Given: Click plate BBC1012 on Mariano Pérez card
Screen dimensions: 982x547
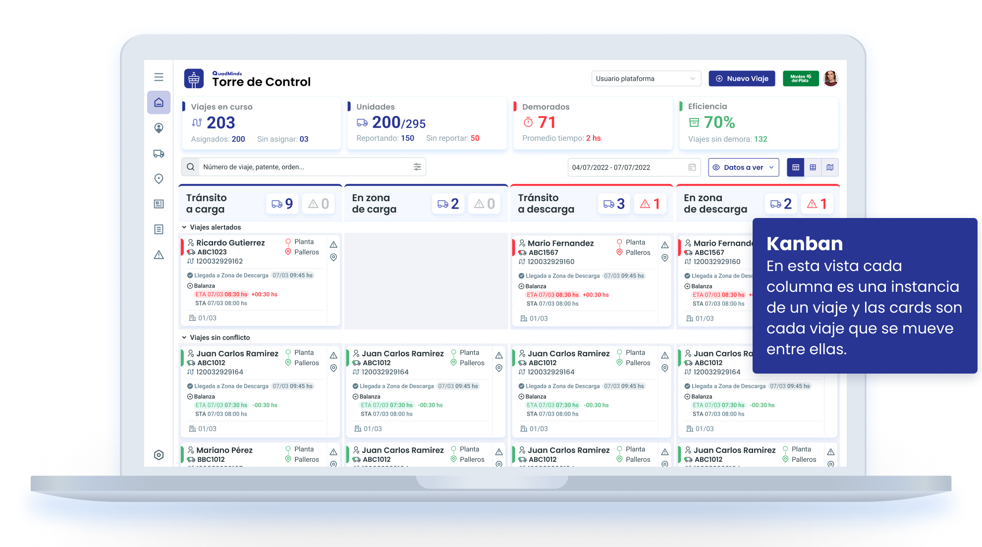Looking at the screenshot, I should pyautogui.click(x=211, y=460).
